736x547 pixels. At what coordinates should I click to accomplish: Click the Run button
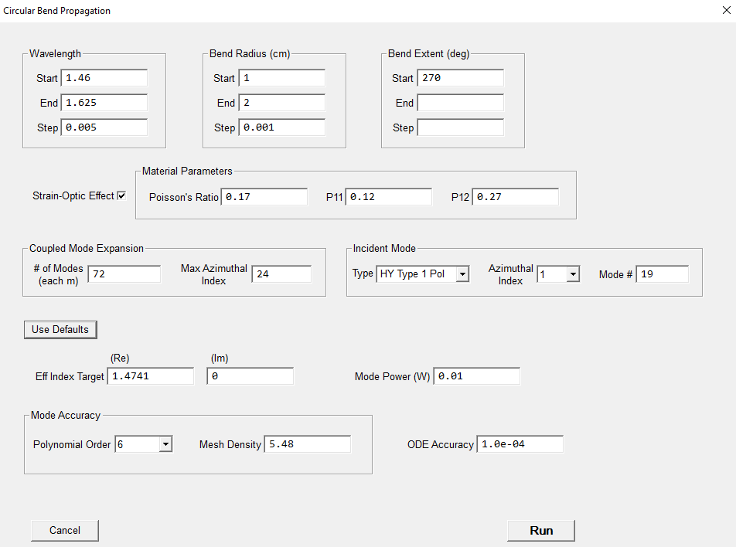point(540,531)
